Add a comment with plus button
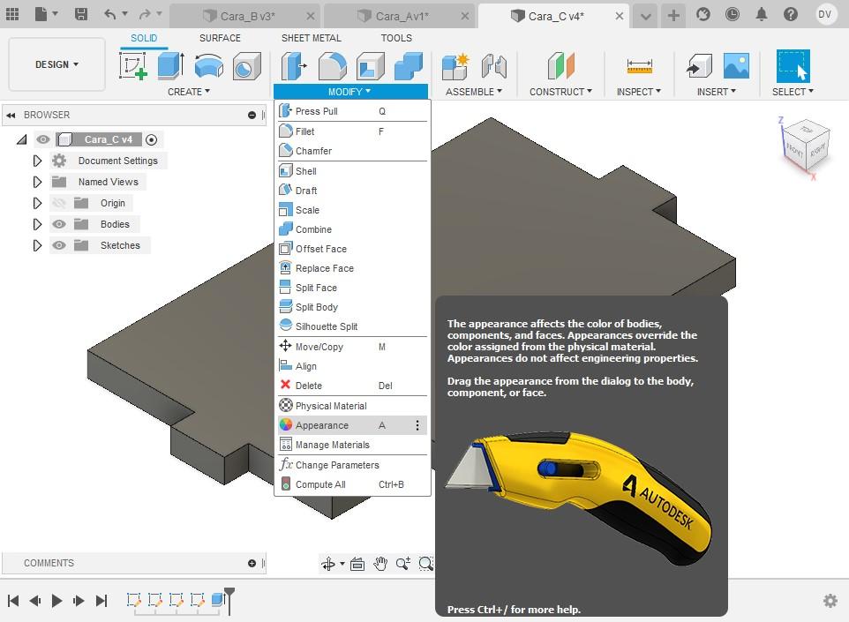 252,564
